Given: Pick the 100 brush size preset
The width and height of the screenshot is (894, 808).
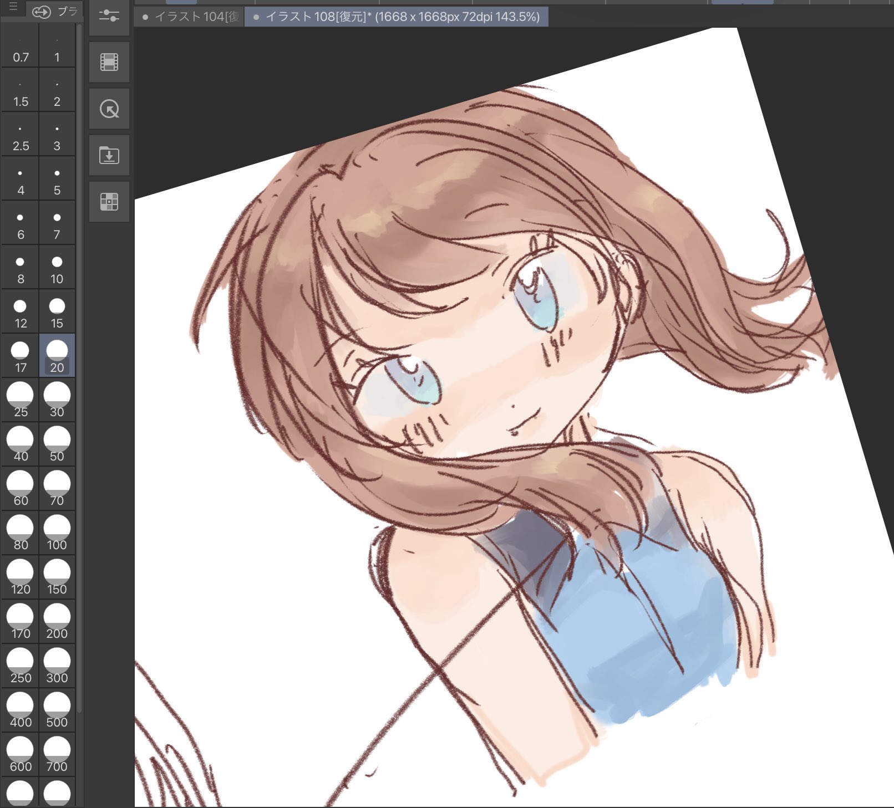Looking at the screenshot, I should [x=57, y=533].
